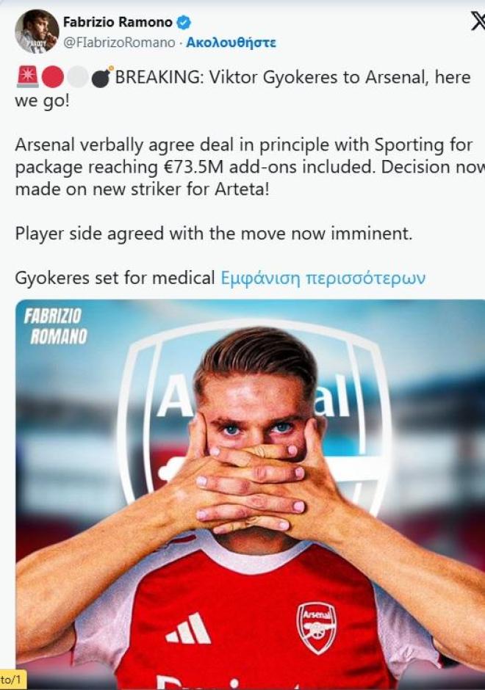Click the white circle emoji
Viewport: 485px width, 690px height.
pyautogui.click(x=78, y=77)
